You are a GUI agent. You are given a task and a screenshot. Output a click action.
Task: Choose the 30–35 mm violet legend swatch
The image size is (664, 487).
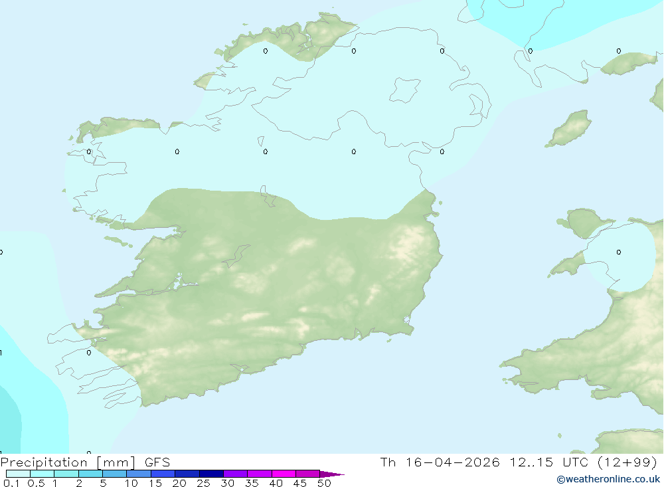coord(235,474)
